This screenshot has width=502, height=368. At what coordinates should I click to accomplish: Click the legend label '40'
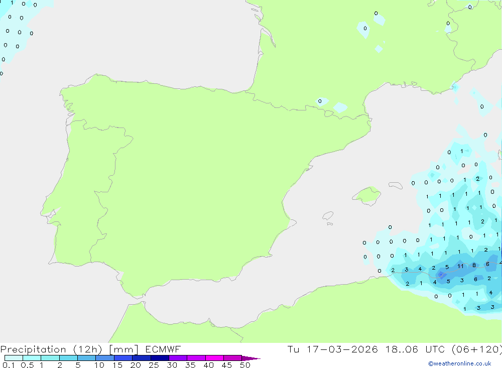click(208, 365)
